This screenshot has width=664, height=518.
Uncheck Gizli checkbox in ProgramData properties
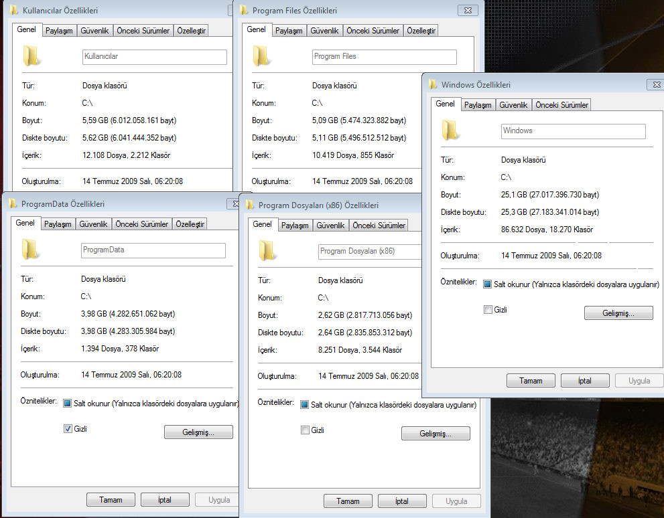tap(68, 429)
